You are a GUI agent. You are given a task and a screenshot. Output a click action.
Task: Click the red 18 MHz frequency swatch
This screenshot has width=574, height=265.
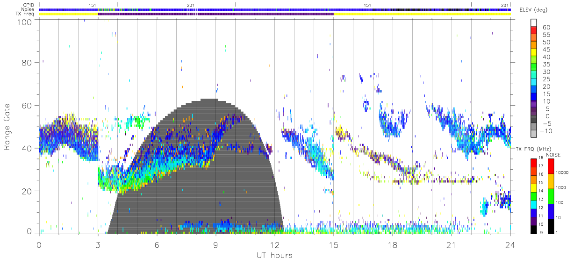point(534,162)
